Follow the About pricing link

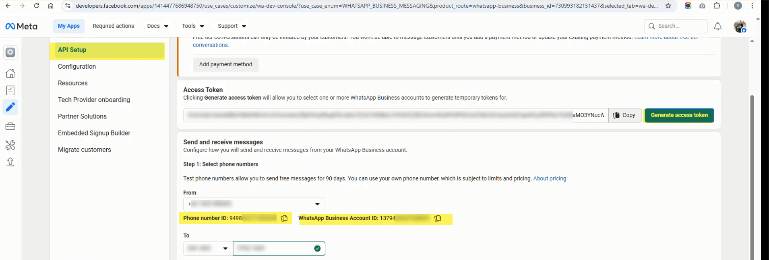coord(550,178)
